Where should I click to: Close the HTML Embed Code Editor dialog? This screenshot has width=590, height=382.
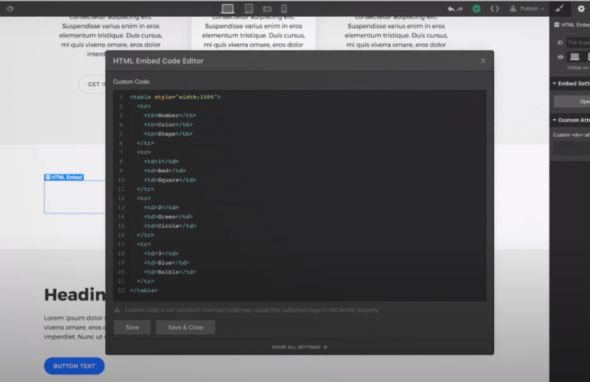pos(483,61)
